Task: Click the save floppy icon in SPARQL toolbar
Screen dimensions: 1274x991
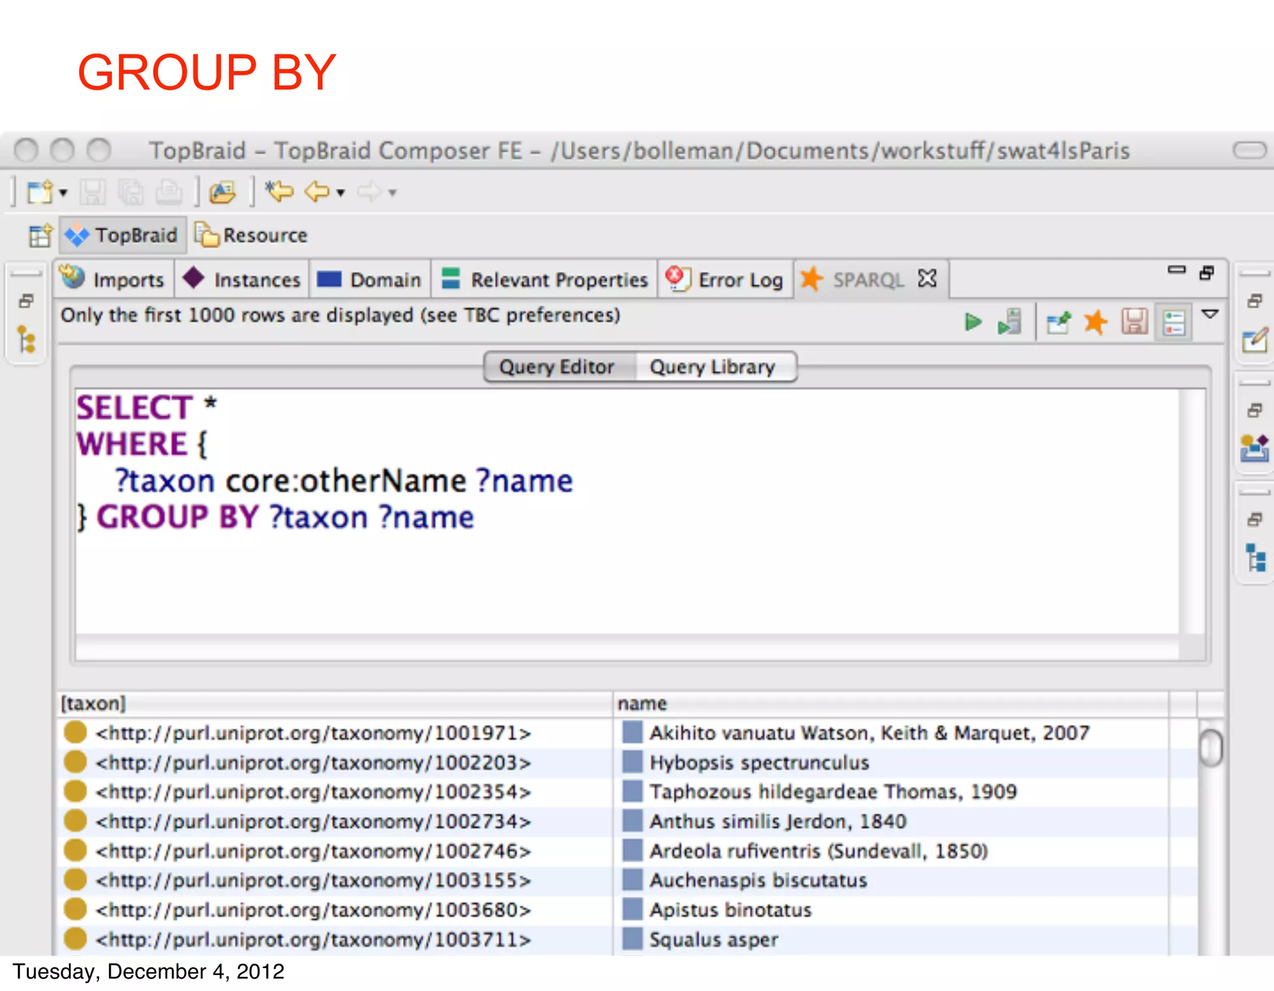Action: 1135,322
